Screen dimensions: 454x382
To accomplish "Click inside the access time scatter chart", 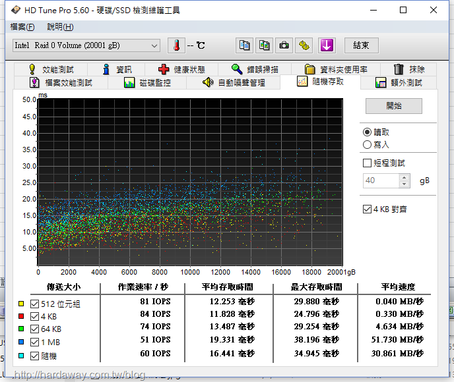I will 190,182.
